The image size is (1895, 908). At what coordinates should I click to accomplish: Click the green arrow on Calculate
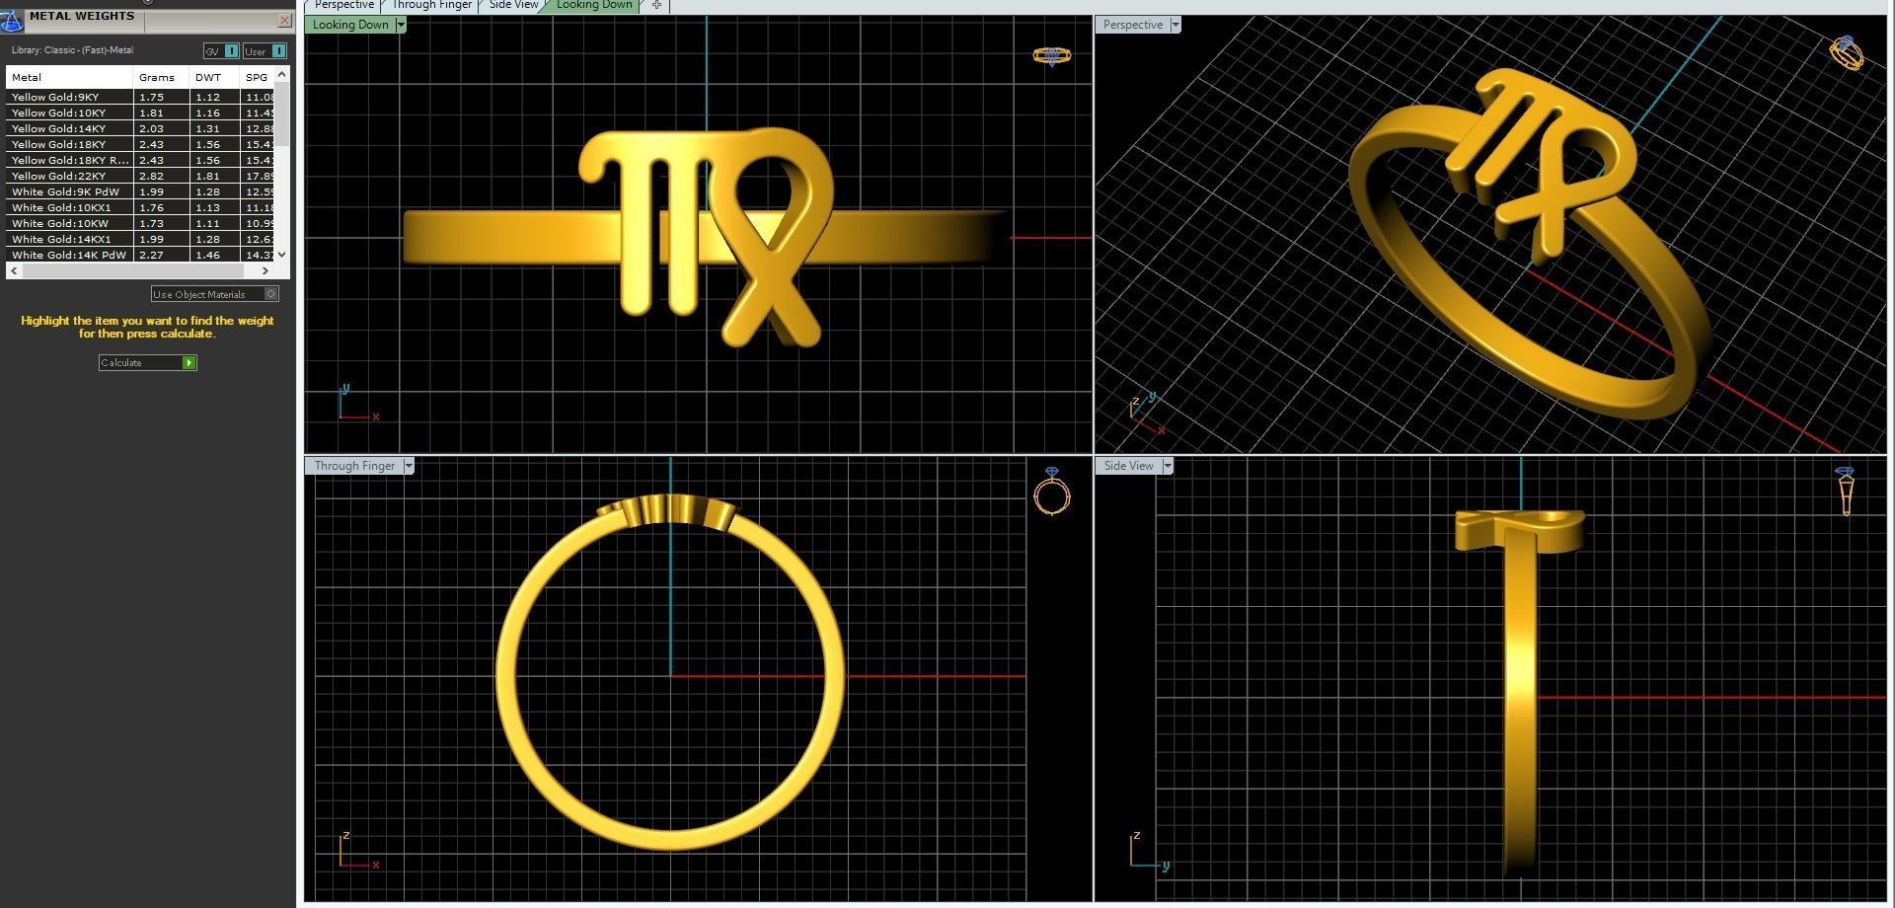coord(189,363)
